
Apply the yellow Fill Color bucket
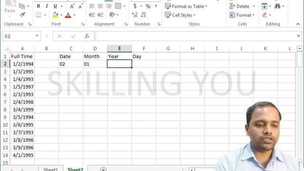click(55, 15)
